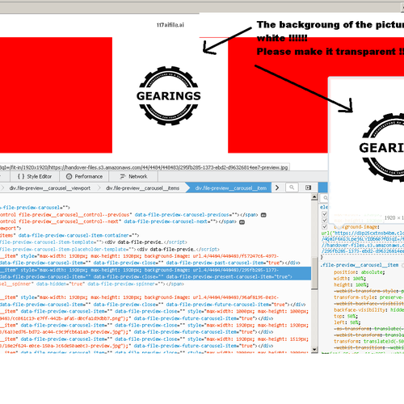404x404 pixels.
Task: Open the background-image url link
Action: (x=363, y=242)
